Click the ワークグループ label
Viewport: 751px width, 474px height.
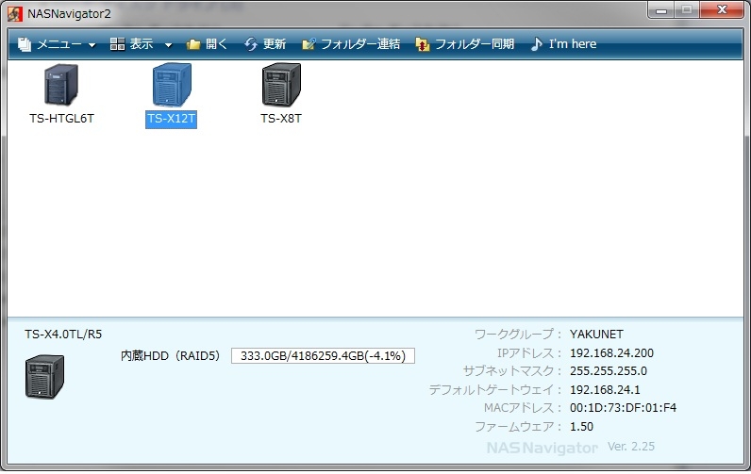(x=518, y=335)
